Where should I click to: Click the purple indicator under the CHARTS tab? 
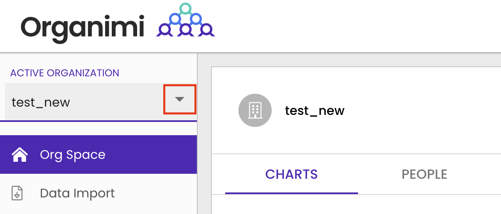[x=291, y=193]
